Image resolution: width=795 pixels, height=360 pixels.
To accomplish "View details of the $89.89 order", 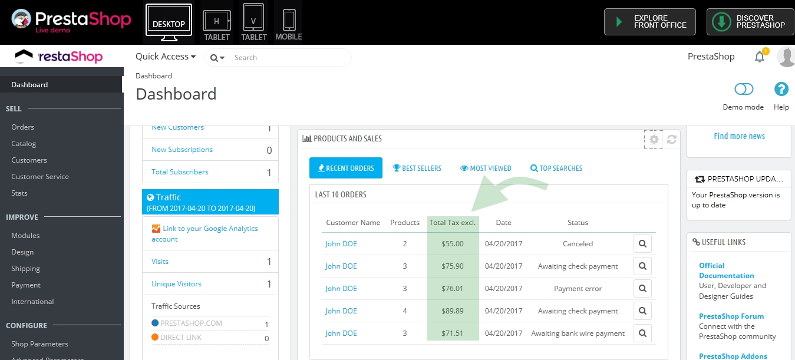I will click(x=642, y=311).
